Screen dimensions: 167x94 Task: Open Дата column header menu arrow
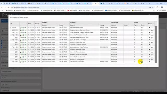33,24
